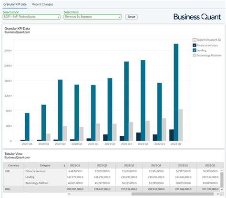Click the table's scroll down arrow
The width and height of the screenshot is (226, 198).
[x=222, y=190]
